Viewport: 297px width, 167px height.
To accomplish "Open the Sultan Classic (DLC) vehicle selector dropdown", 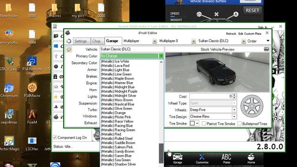I will click(244, 41).
